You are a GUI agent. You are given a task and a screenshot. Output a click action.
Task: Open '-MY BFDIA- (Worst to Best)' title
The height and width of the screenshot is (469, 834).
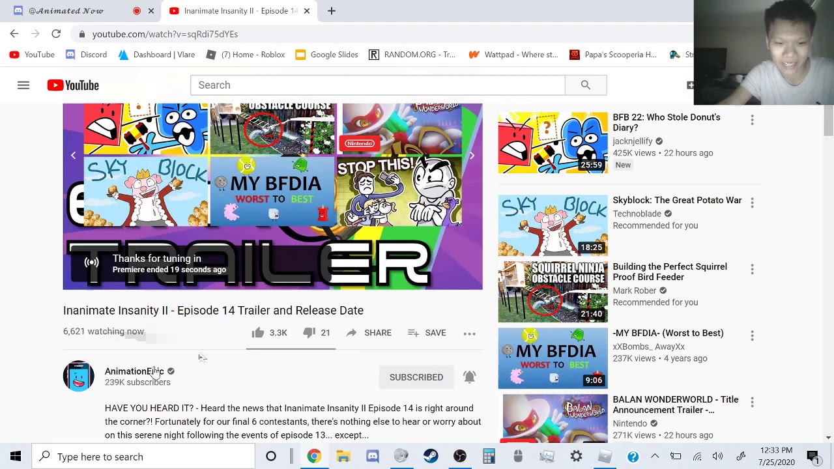coord(668,333)
